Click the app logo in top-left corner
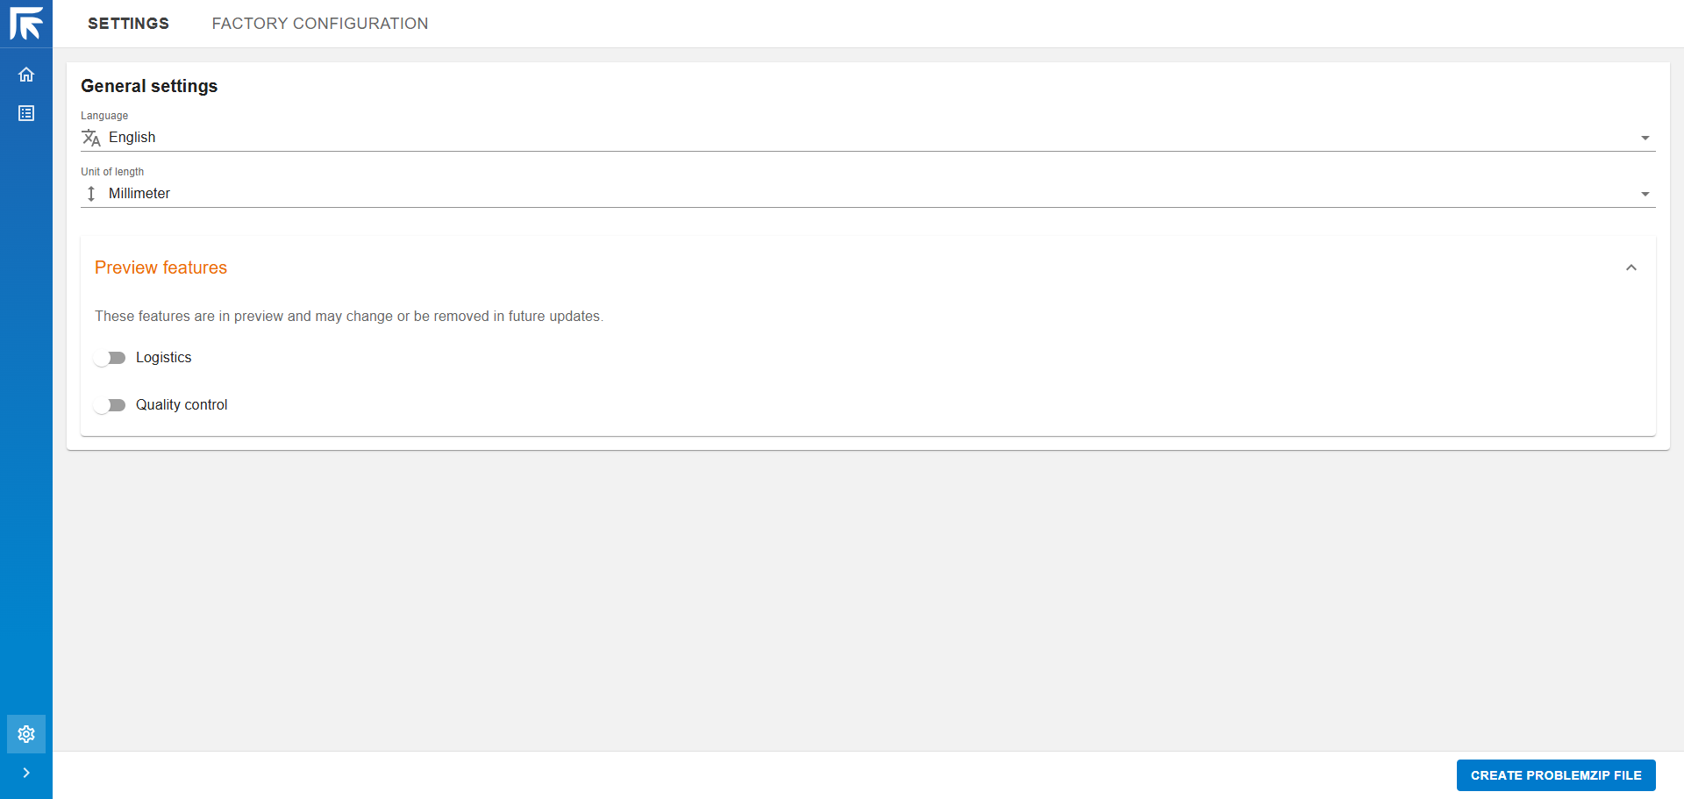1684x799 pixels. (26, 24)
